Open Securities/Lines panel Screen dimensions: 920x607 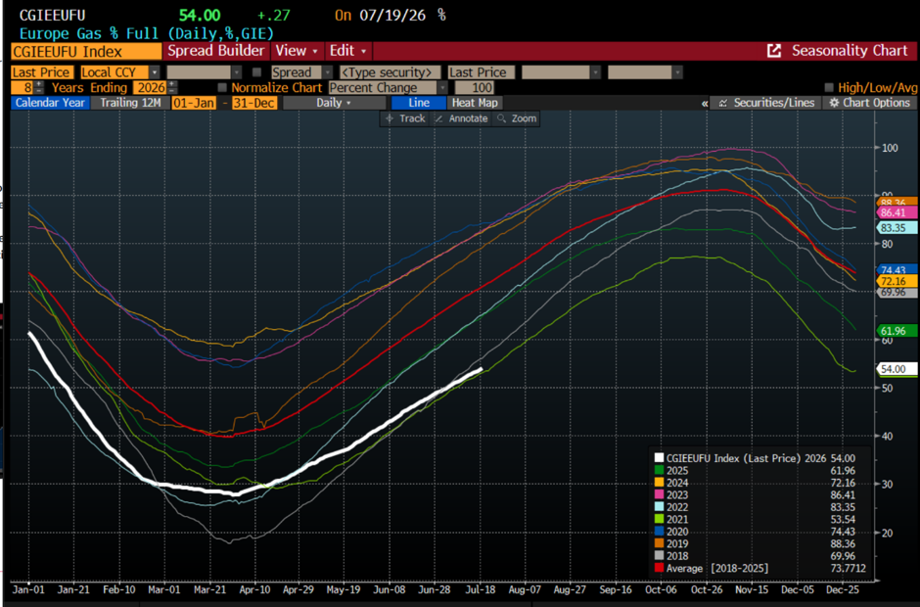pyautogui.click(x=766, y=103)
